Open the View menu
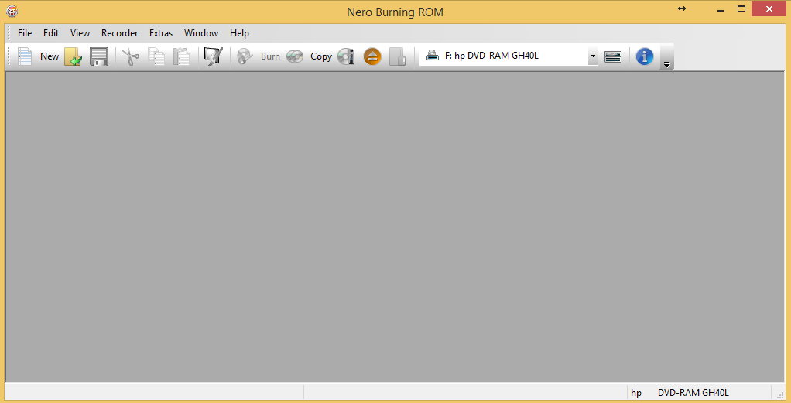Screen dimensions: 791x403 click(x=80, y=33)
